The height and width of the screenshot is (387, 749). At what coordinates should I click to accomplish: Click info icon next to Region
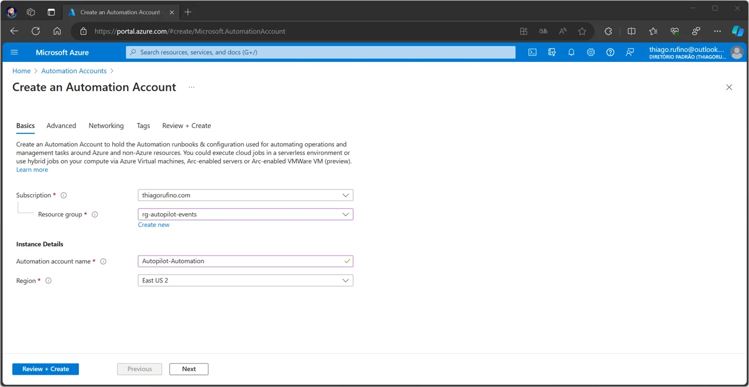click(49, 281)
